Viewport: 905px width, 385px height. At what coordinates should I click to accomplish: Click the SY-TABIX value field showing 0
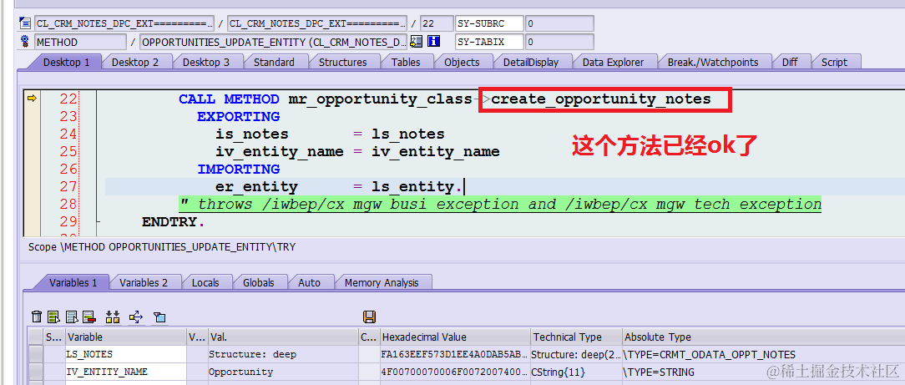[559, 42]
